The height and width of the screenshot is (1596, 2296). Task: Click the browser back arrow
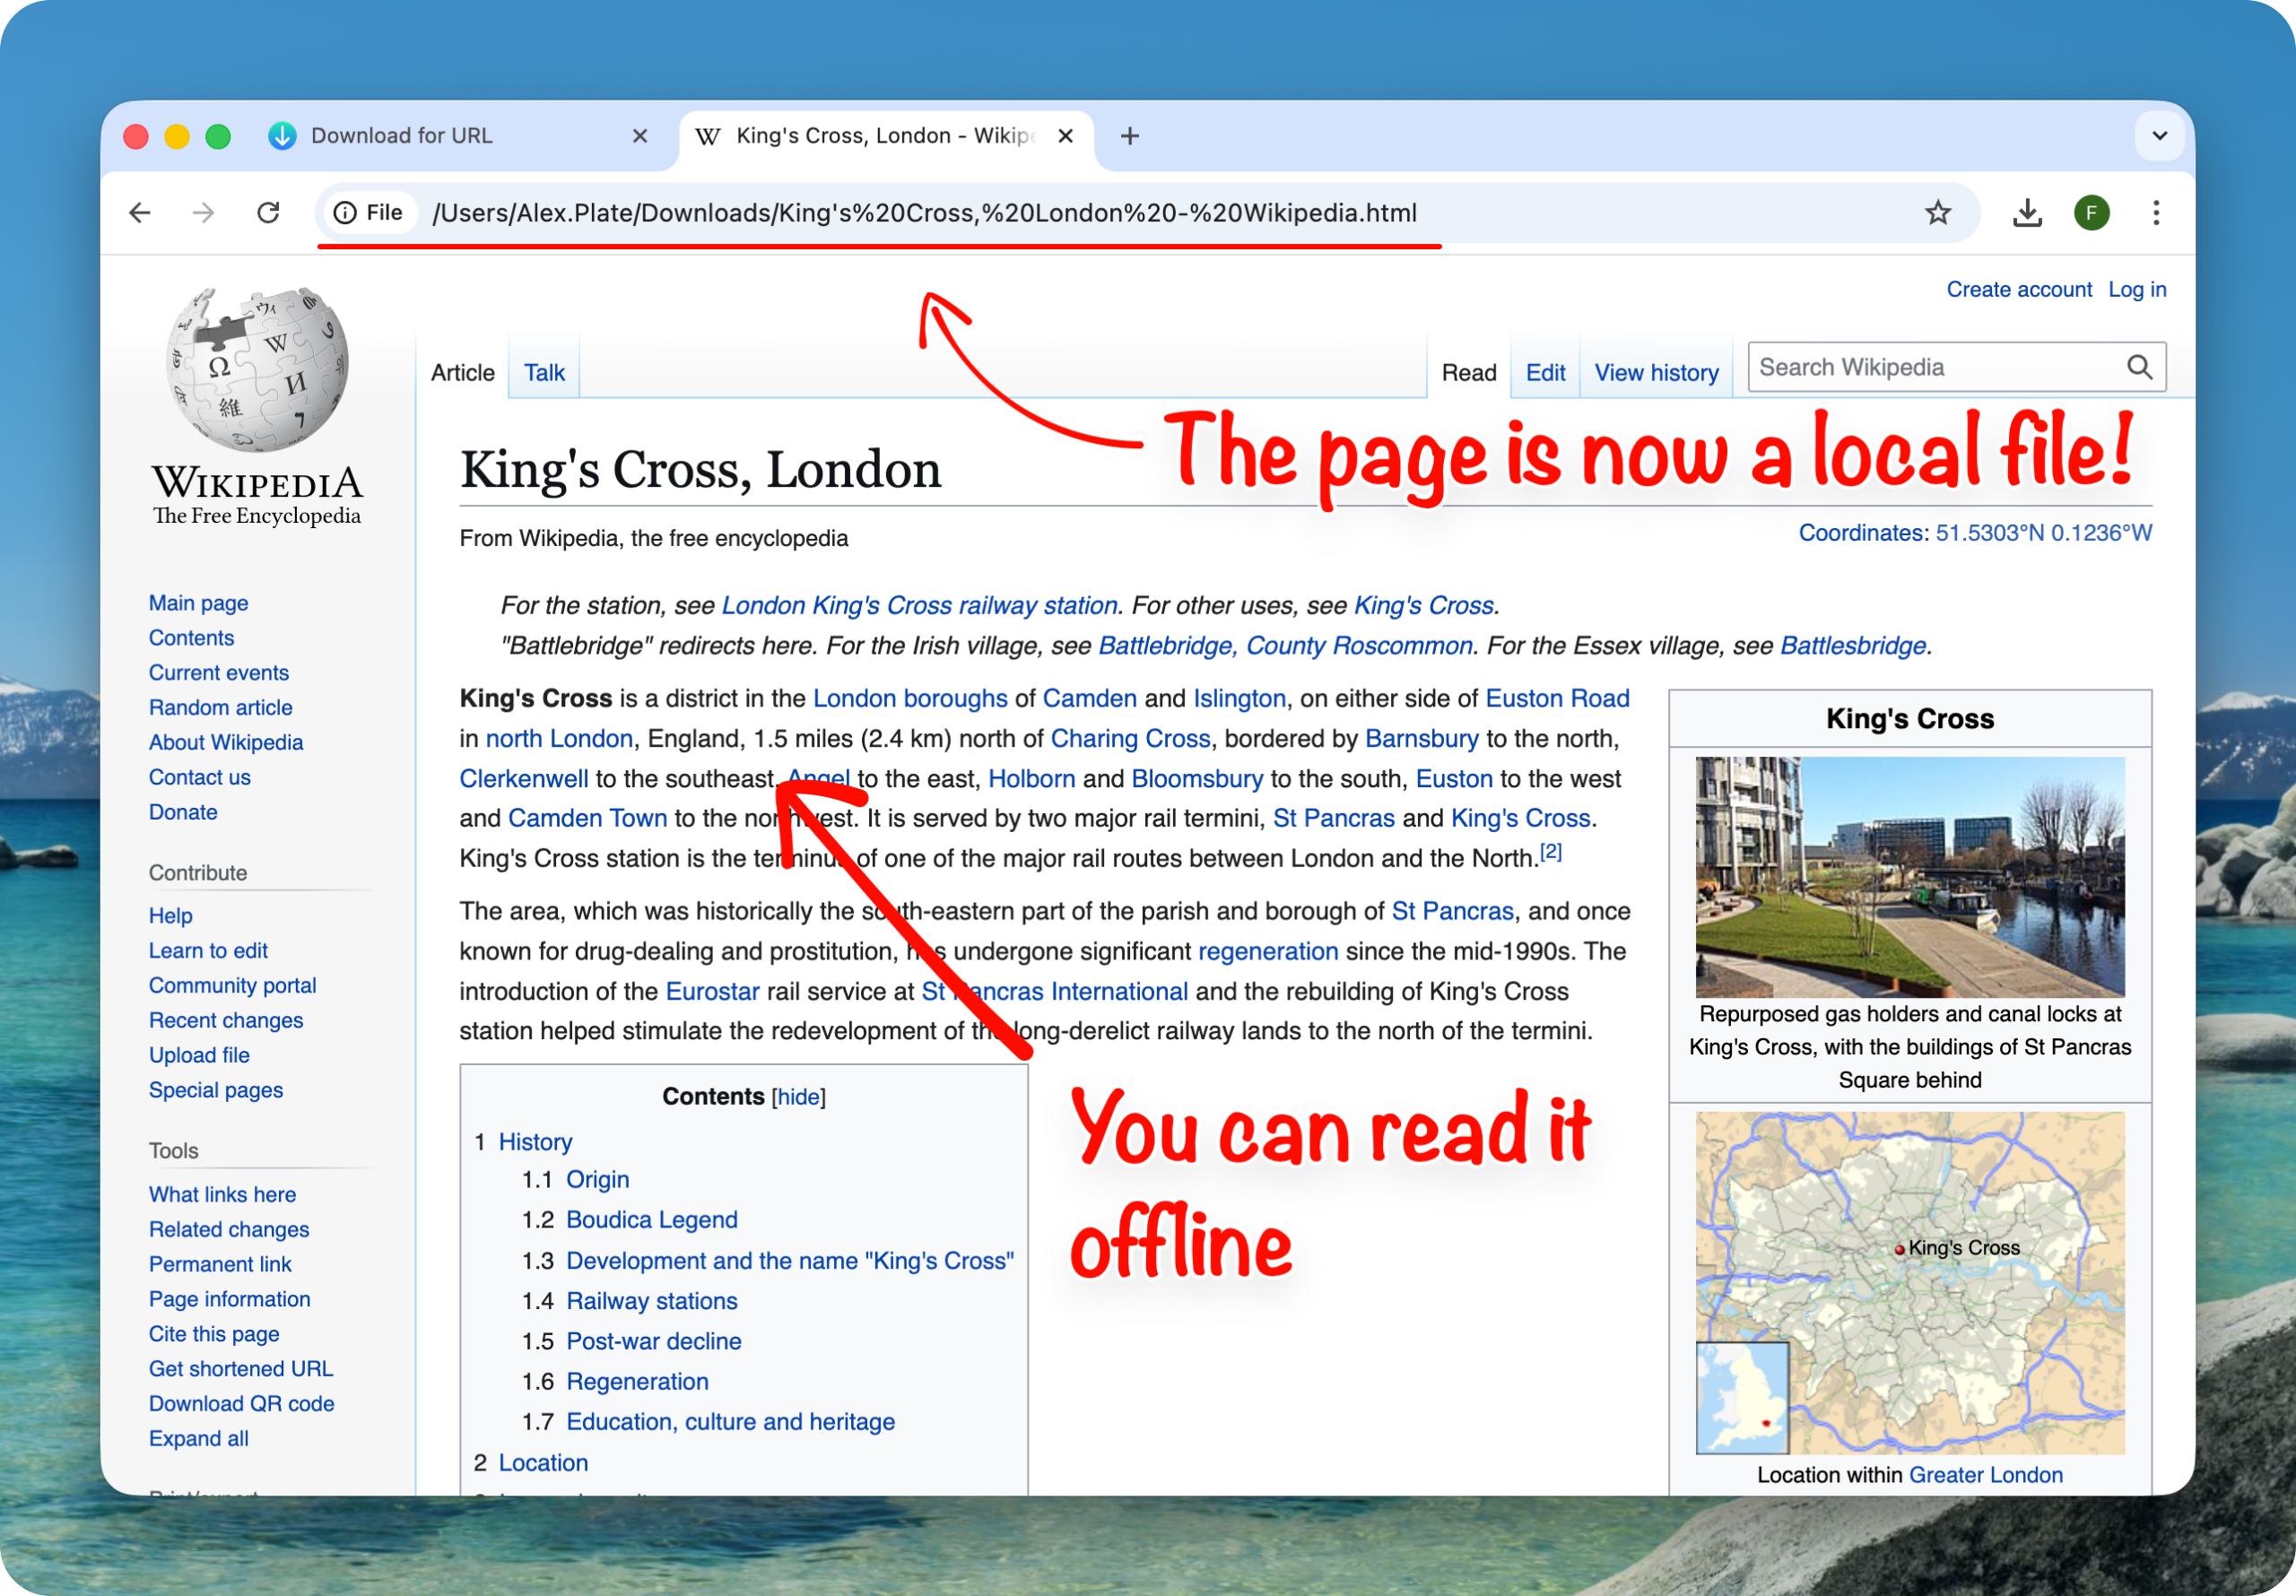[x=140, y=212]
